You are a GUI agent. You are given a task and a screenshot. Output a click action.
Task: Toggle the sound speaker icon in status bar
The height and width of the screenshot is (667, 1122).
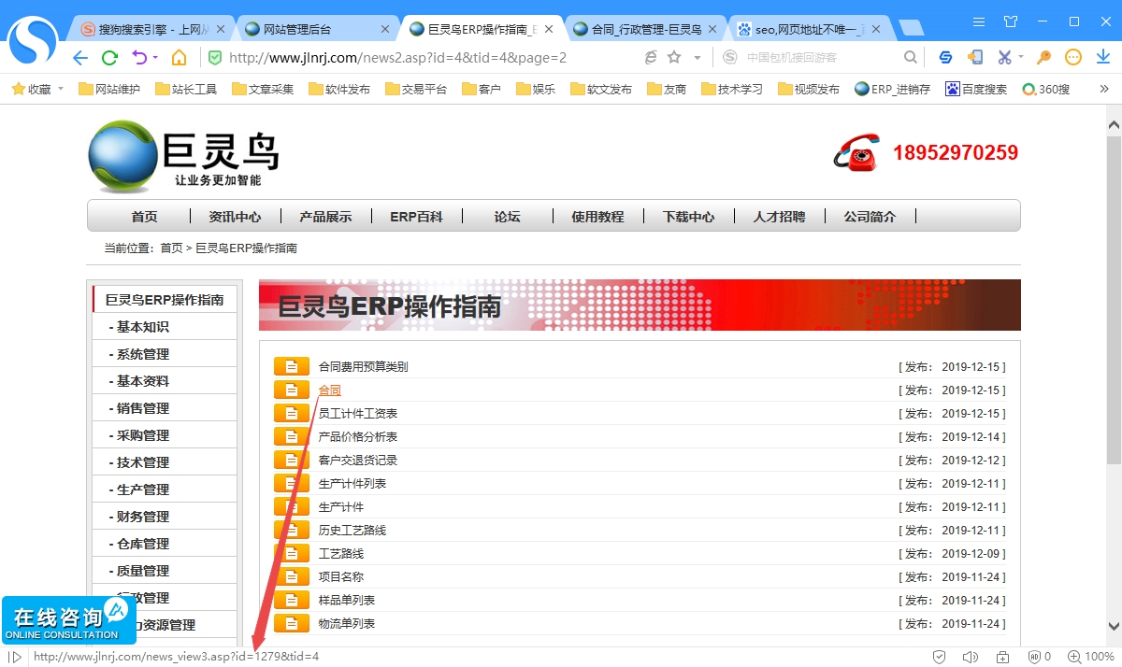(971, 657)
